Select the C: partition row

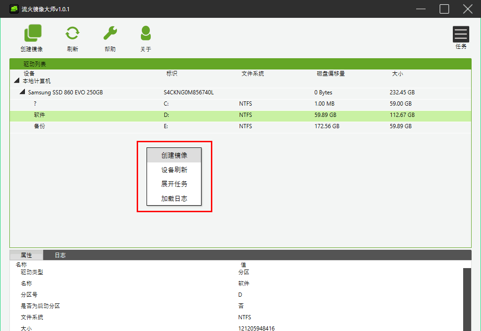click(240, 104)
